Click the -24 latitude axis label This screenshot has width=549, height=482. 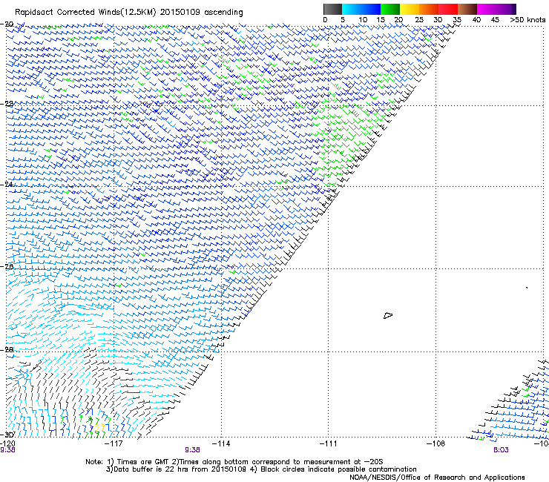[7, 184]
